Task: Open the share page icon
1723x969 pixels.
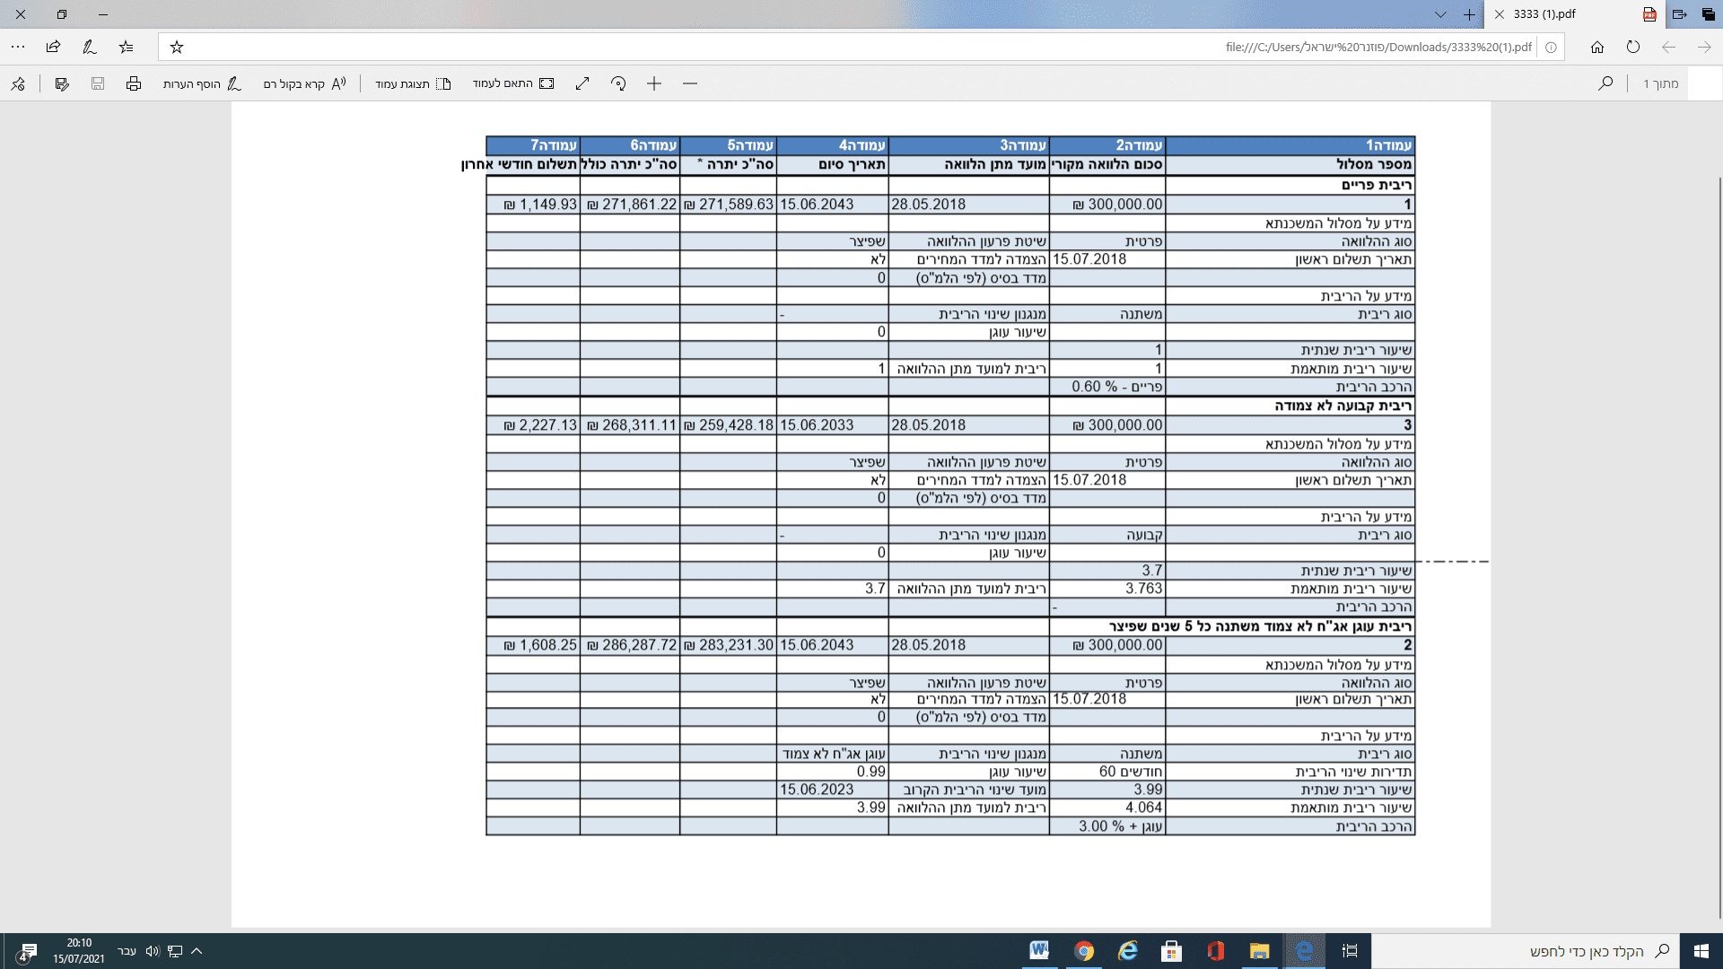Action: point(53,47)
